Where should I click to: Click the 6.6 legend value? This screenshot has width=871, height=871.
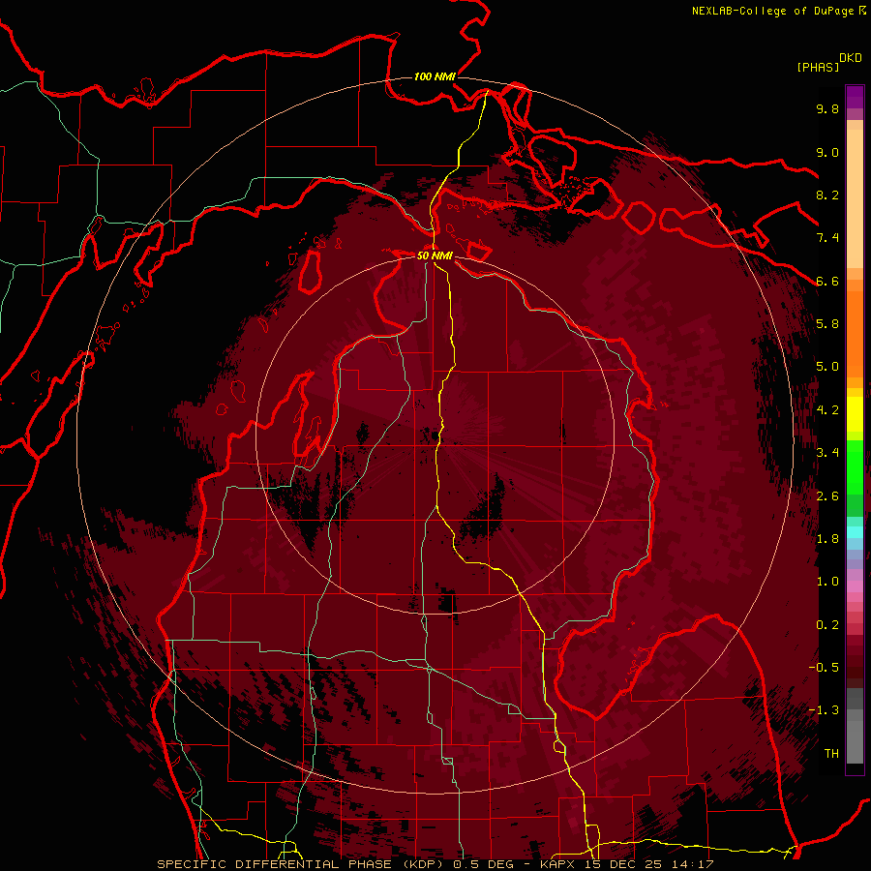[827, 281]
